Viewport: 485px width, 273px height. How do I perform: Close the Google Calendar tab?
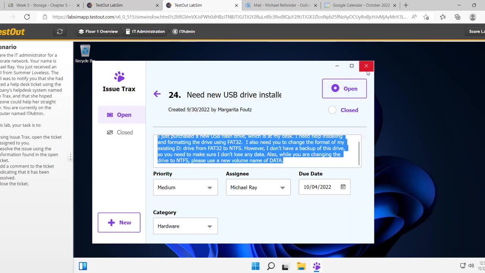point(394,5)
